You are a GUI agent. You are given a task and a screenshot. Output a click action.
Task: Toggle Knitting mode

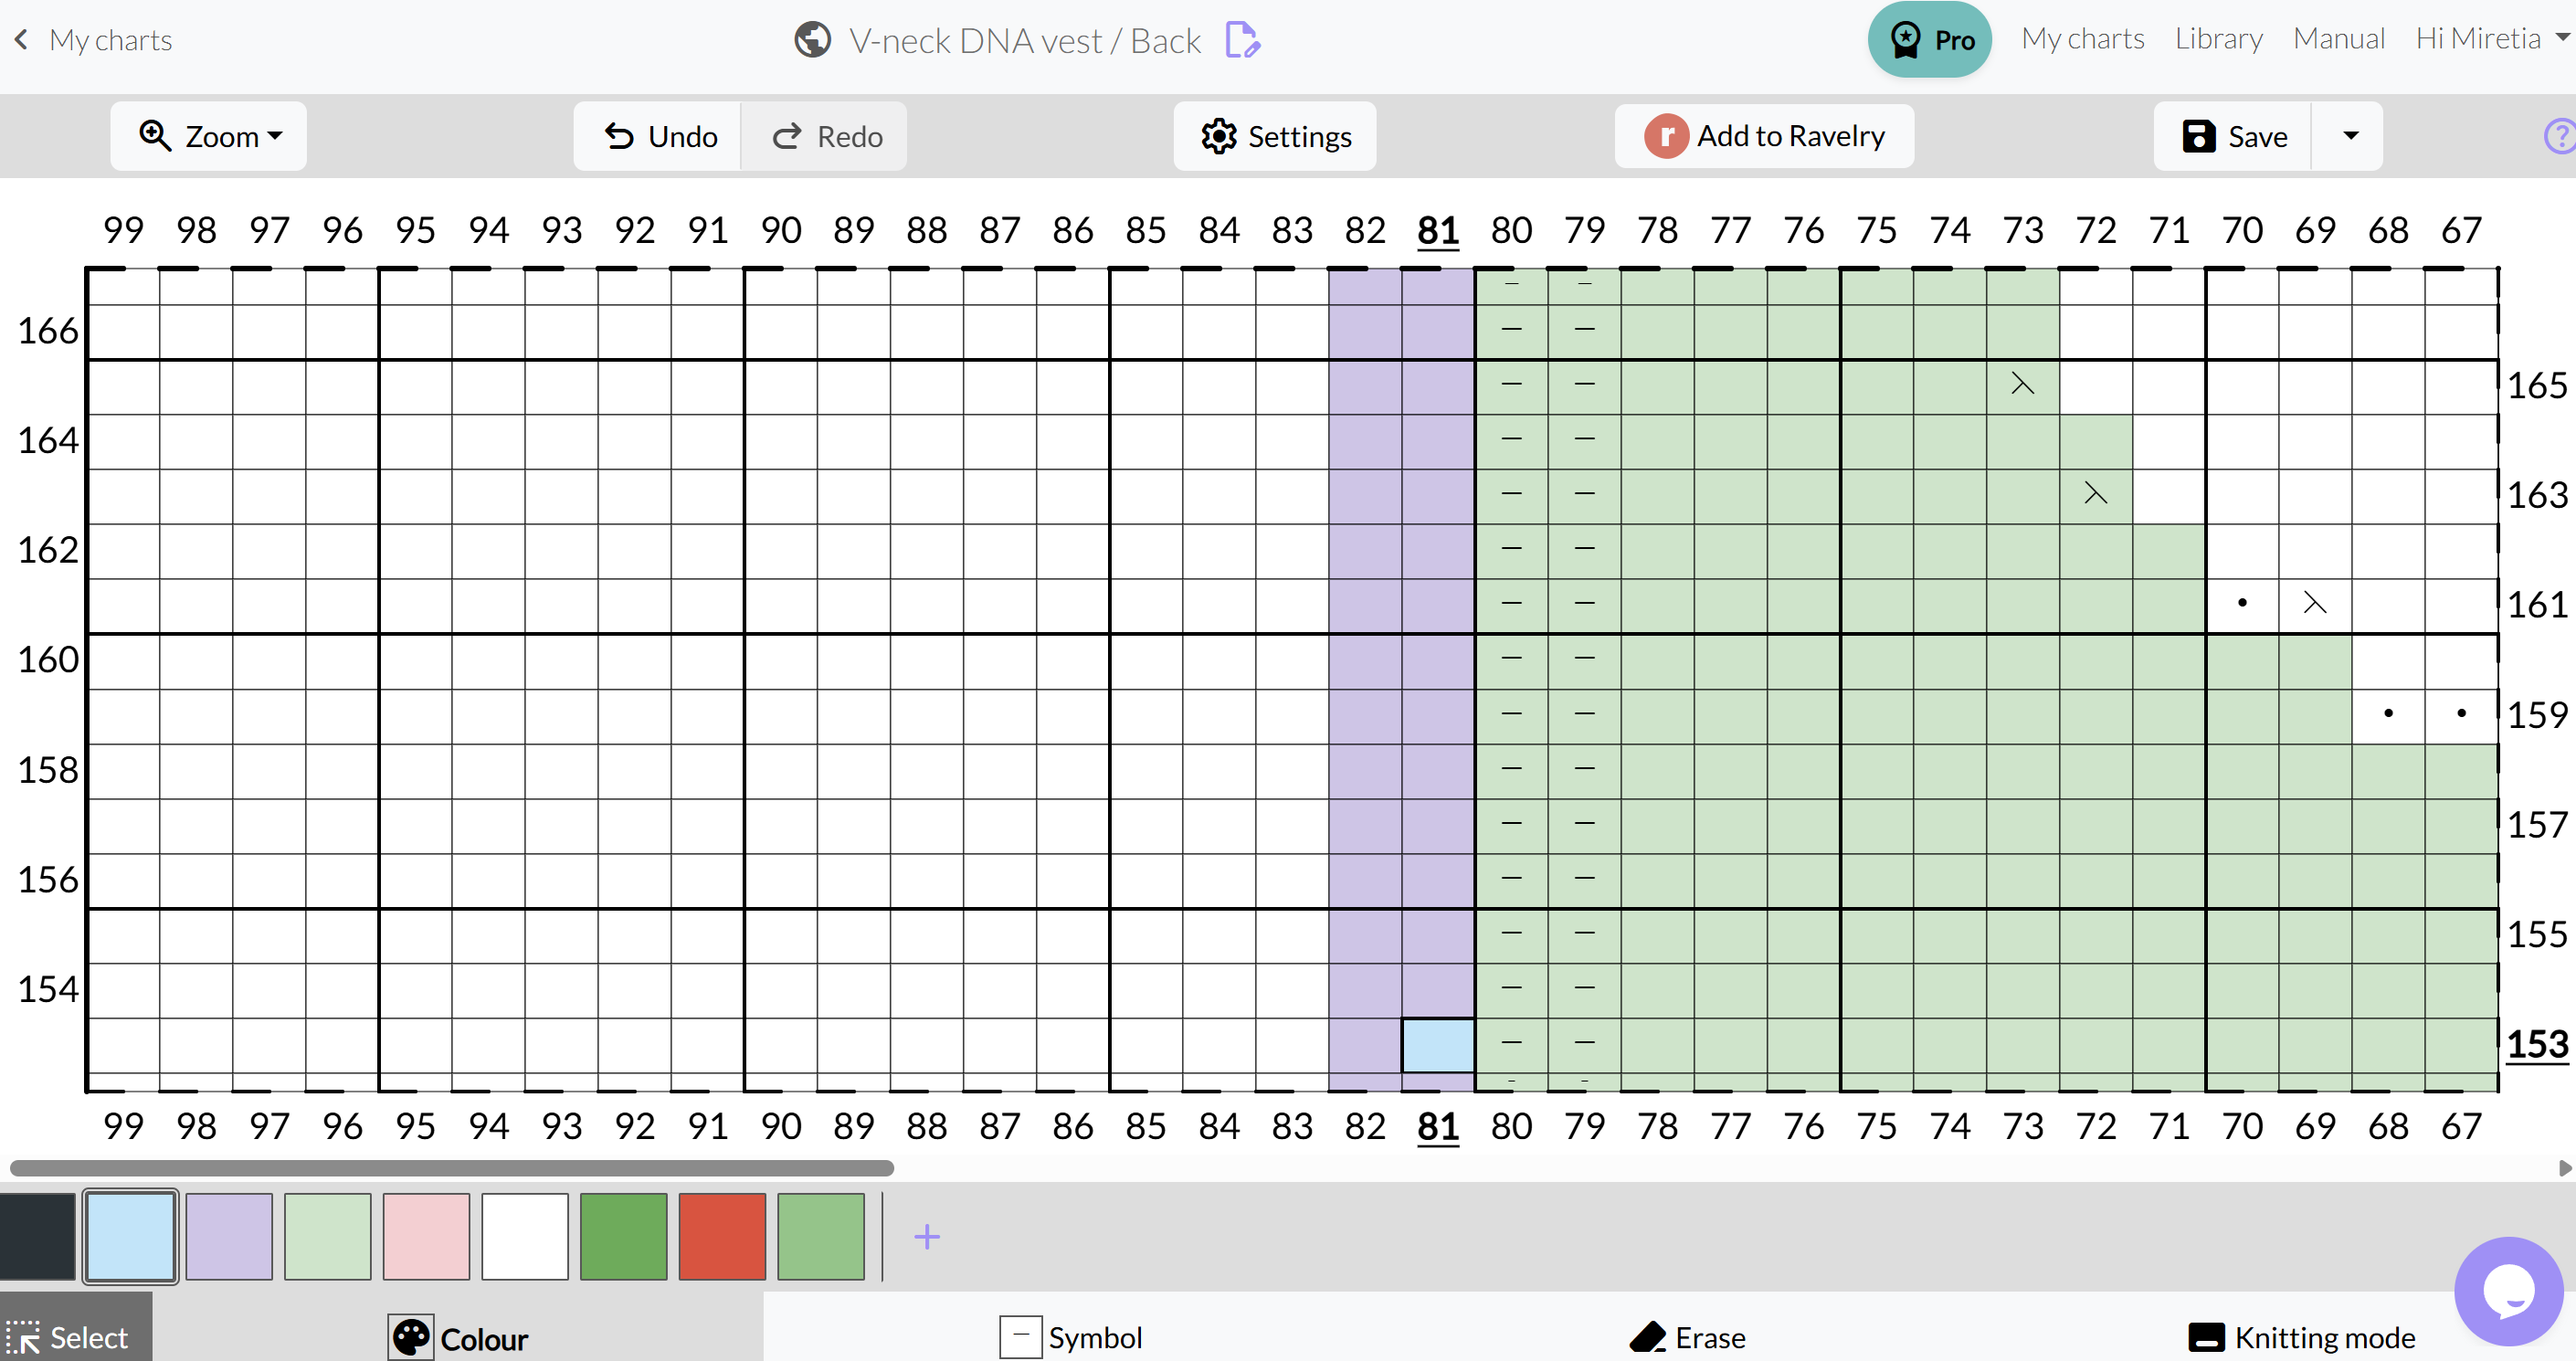2301,1337
